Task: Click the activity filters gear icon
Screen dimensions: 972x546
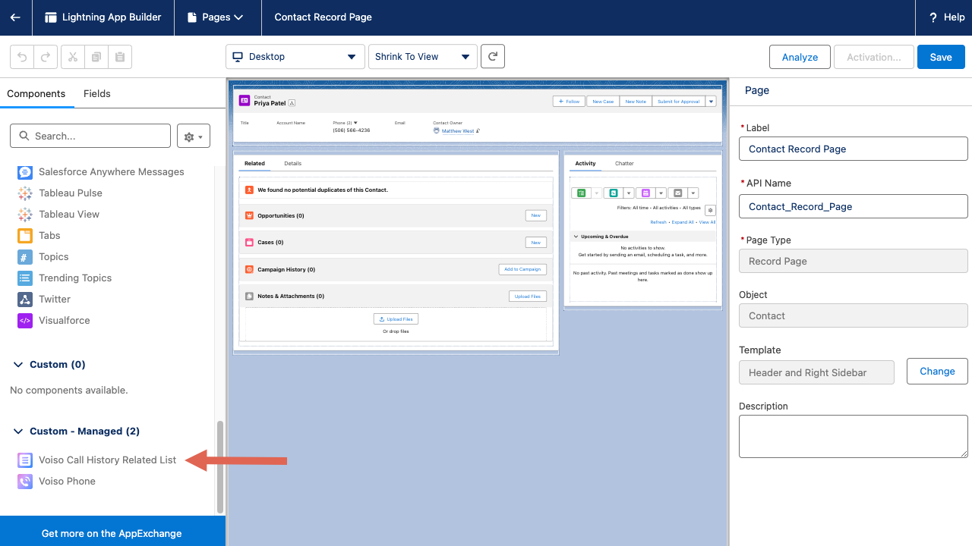Action: [710, 210]
